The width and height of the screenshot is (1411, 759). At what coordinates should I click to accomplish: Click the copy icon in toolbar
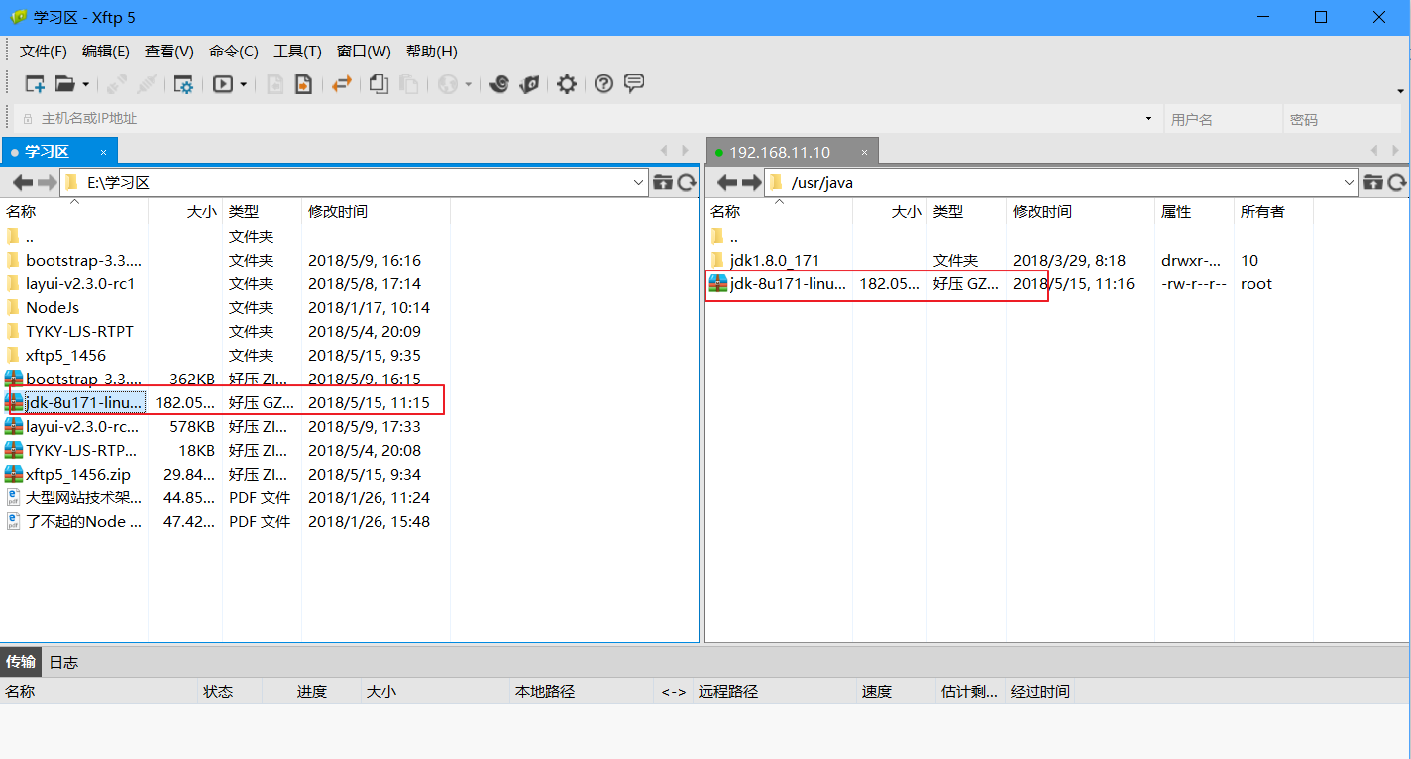coord(379,84)
